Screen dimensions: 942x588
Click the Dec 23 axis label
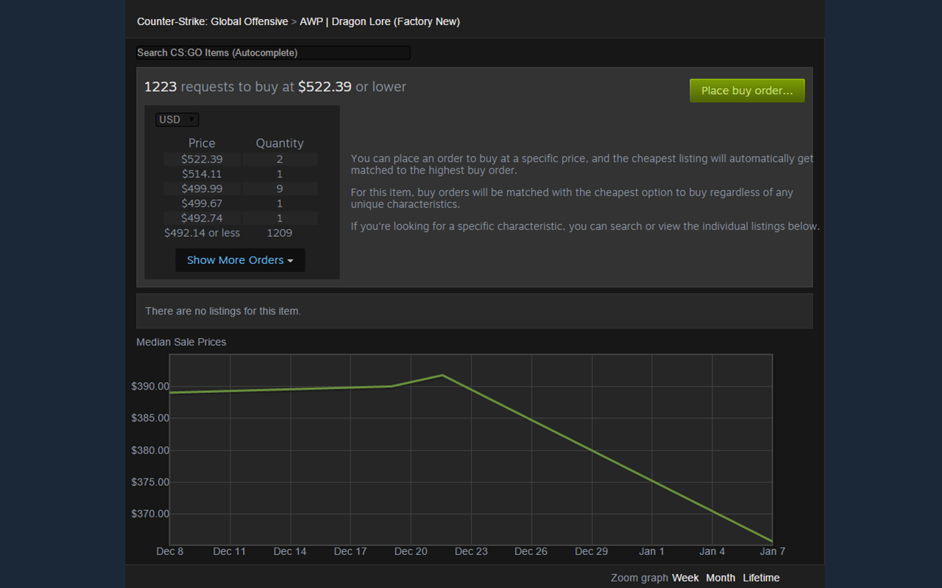click(x=471, y=551)
